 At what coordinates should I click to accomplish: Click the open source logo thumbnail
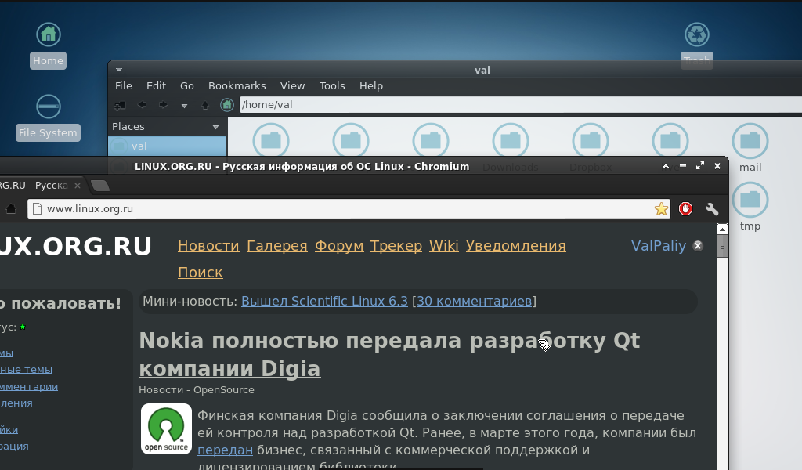(x=166, y=428)
